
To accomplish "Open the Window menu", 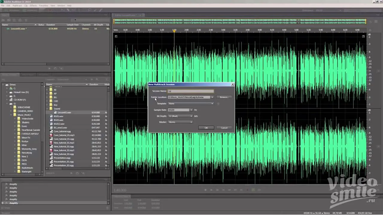I will coord(61,6).
